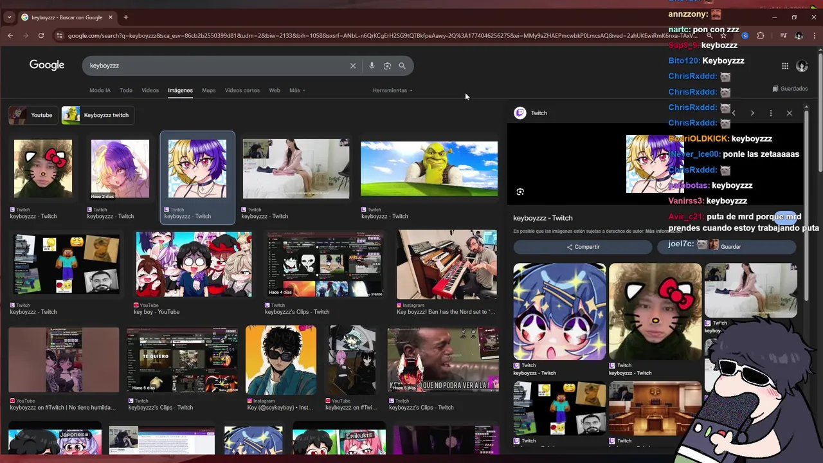823x463 pixels.
Task: Open the new tab plus button
Action: 126,17
